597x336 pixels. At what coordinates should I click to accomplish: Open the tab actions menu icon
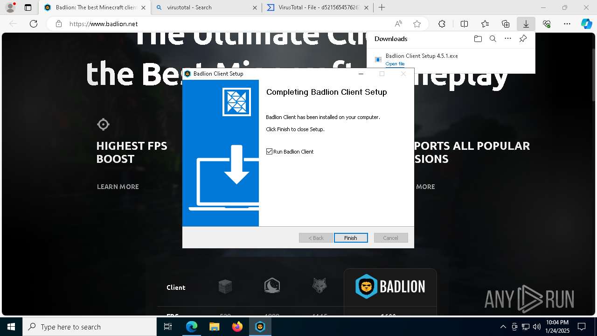coord(28,7)
